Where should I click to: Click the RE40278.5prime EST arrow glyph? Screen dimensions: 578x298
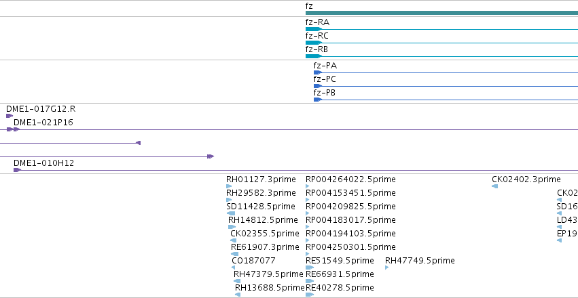coord(310,295)
